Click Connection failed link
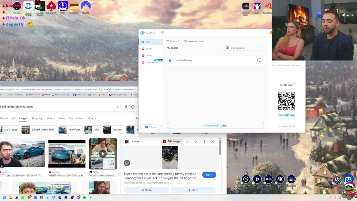The image size is (357, 201). (x=286, y=126)
